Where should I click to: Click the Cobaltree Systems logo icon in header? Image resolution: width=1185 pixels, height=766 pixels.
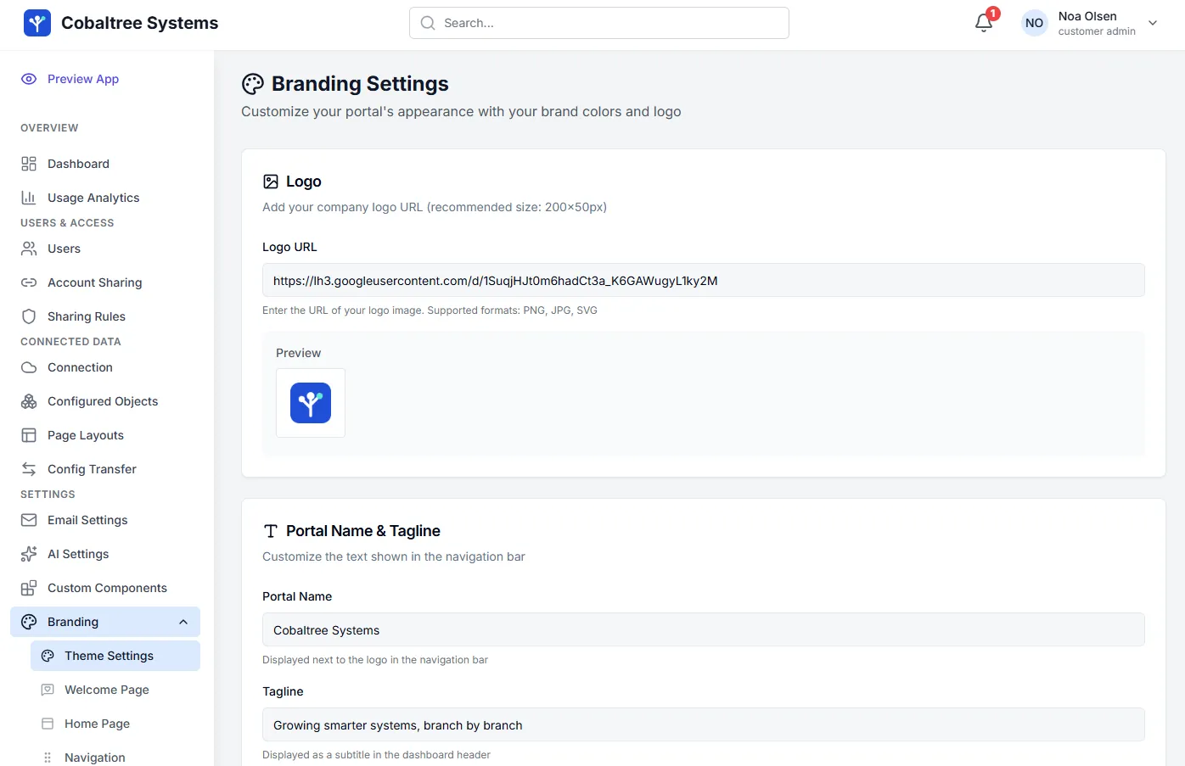[x=37, y=23]
